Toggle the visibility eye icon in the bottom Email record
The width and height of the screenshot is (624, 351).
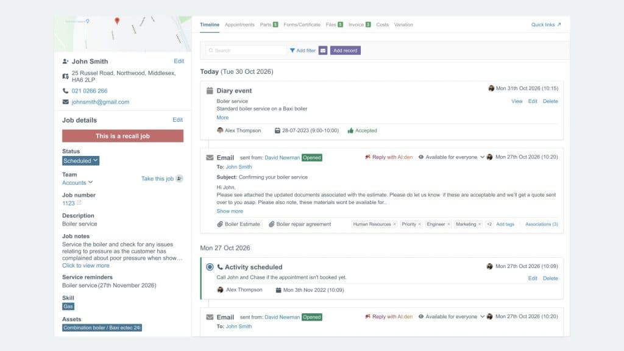coord(420,317)
